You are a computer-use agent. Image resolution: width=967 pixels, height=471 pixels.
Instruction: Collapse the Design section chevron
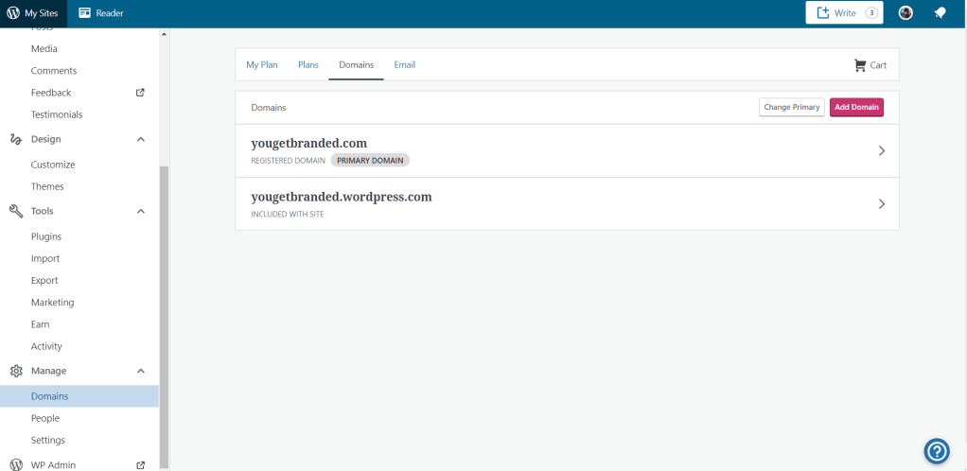[x=141, y=139]
